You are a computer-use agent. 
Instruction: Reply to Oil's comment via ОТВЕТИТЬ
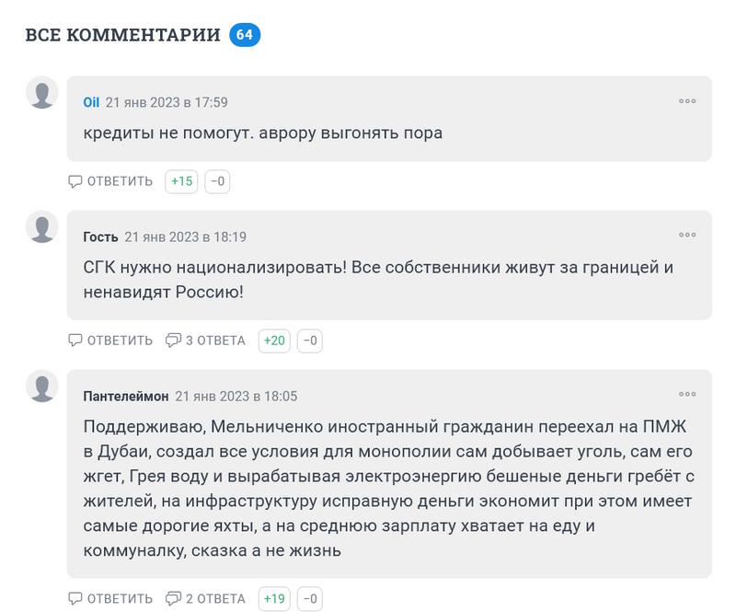[111, 181]
